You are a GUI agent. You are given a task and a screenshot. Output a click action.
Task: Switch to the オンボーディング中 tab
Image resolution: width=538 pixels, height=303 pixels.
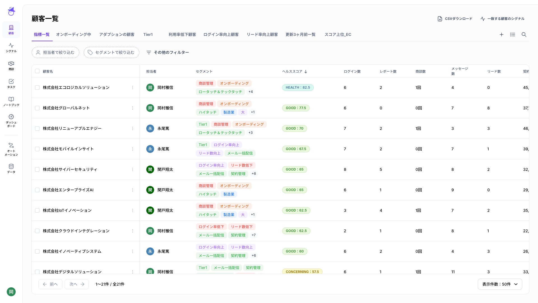(73, 35)
